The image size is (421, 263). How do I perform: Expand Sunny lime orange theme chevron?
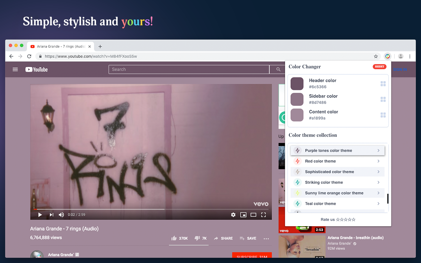point(379,193)
